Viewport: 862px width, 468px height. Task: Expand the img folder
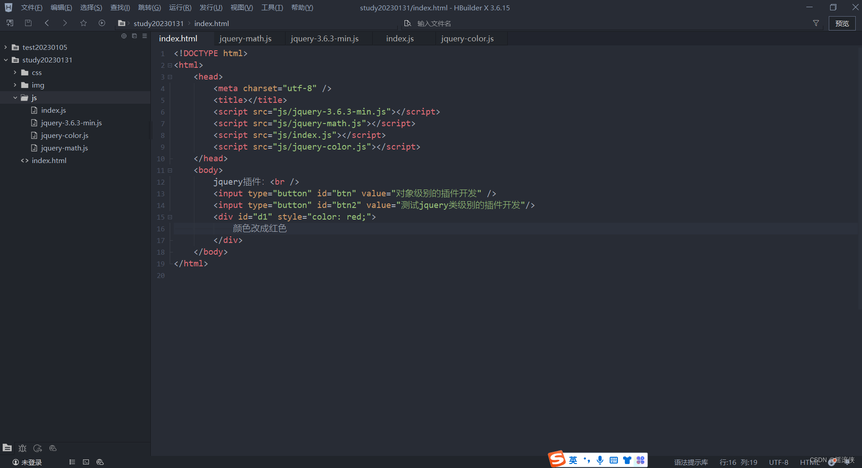(15, 85)
